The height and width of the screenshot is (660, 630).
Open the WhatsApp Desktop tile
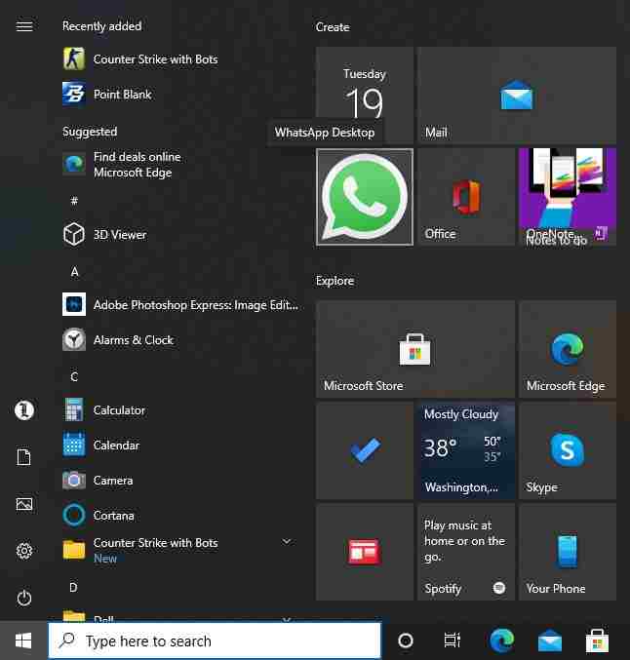(365, 197)
